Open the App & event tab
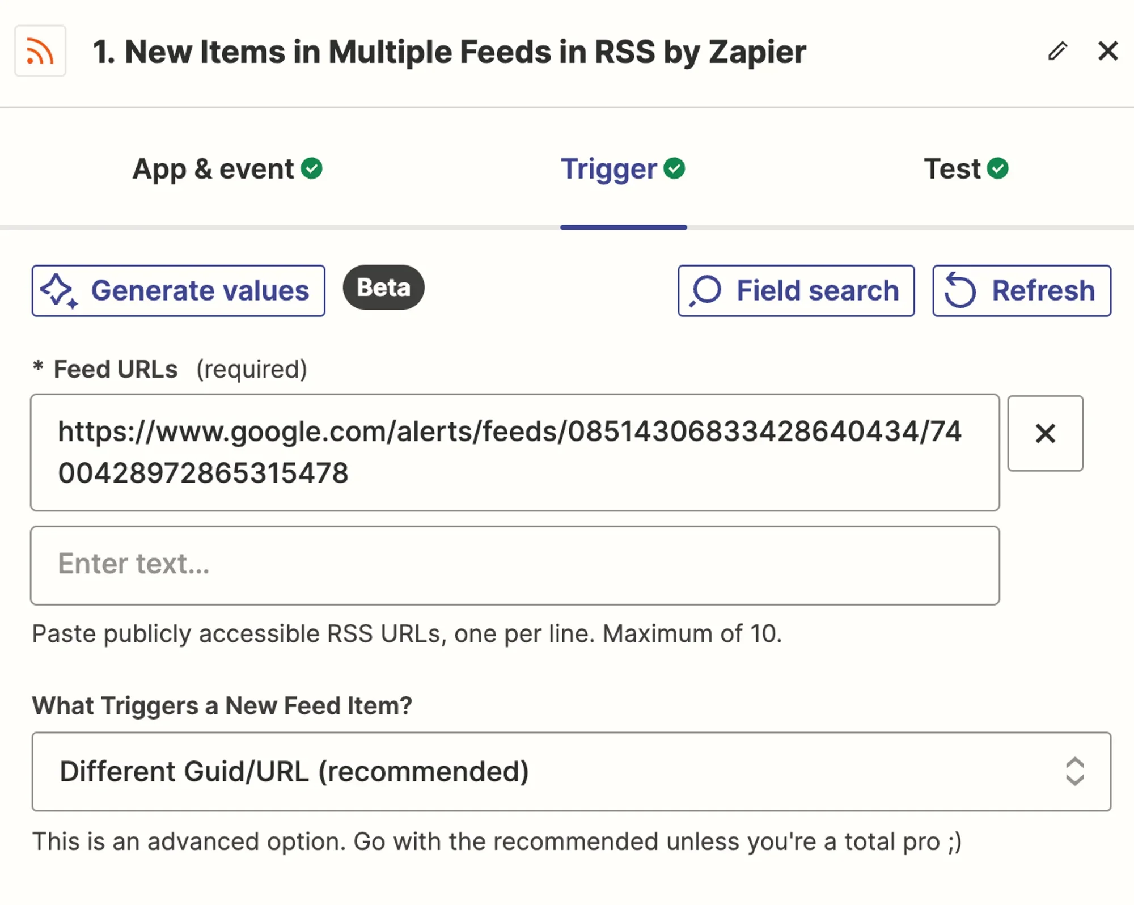The image size is (1134, 905). 214,169
